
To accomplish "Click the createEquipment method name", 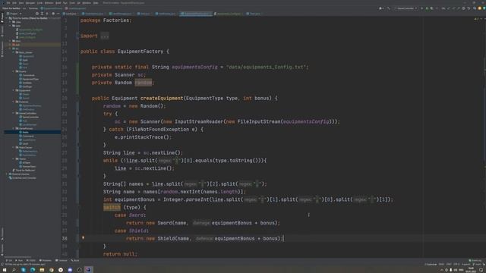I will click(162, 98).
